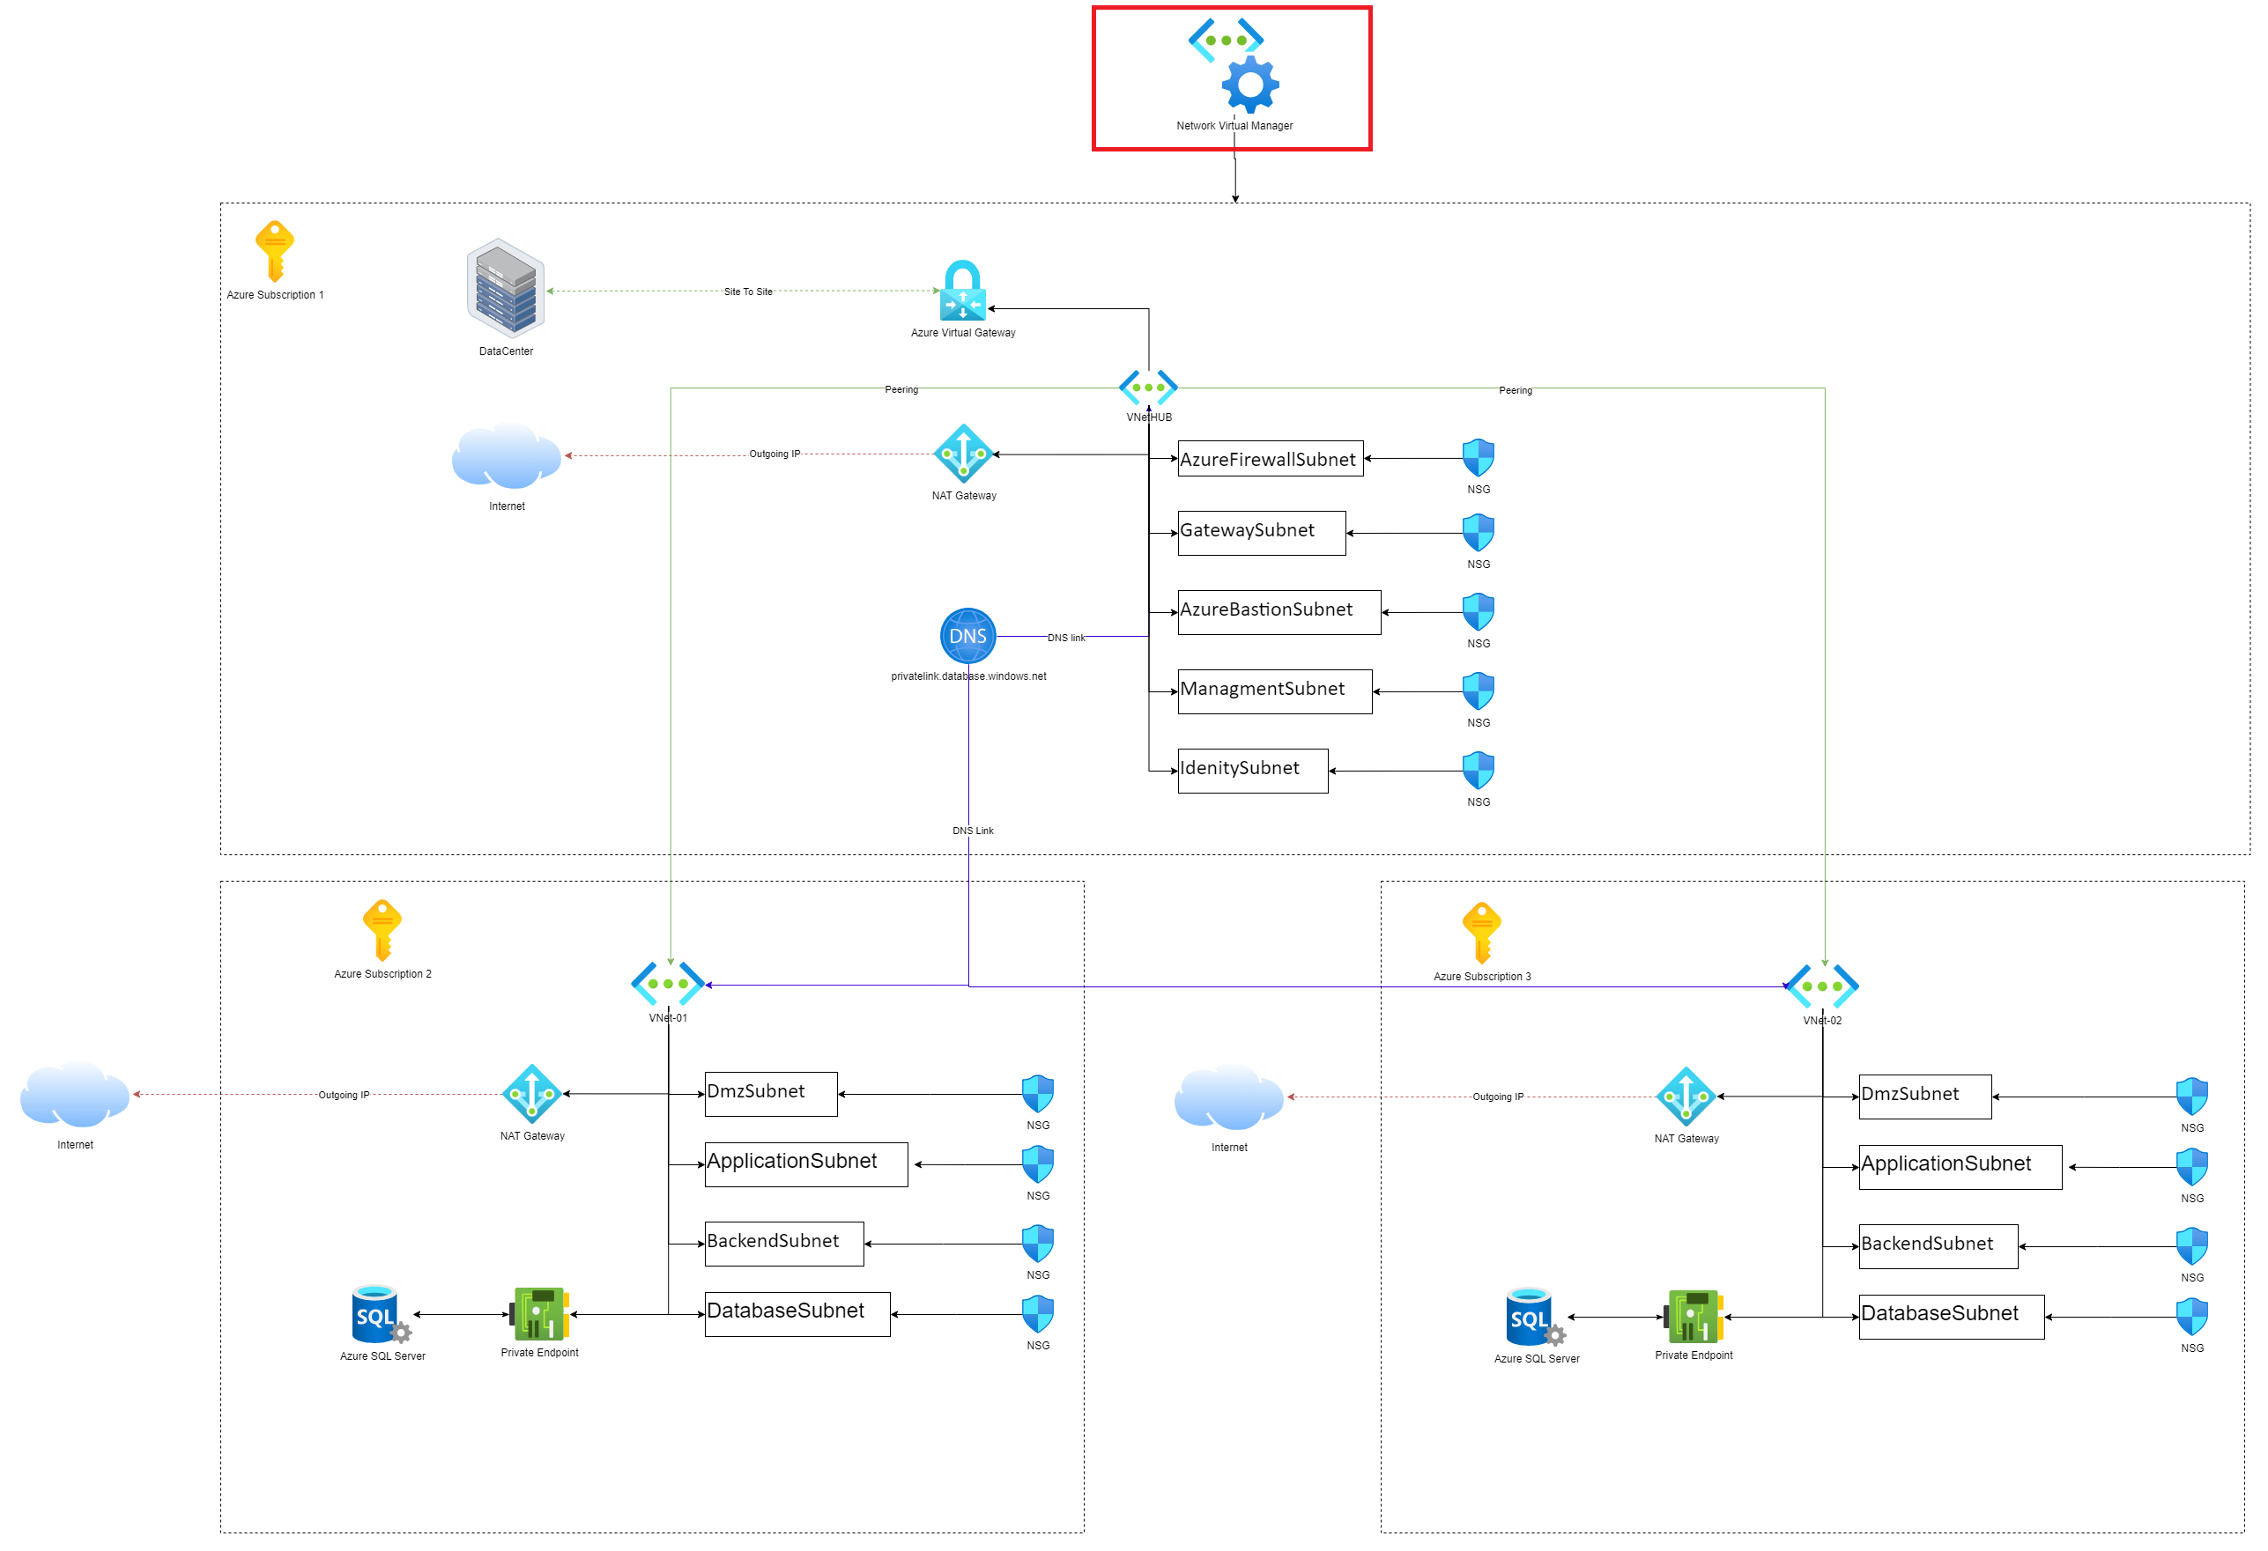Click NAT Gateway icon in hub subscription

click(x=963, y=454)
